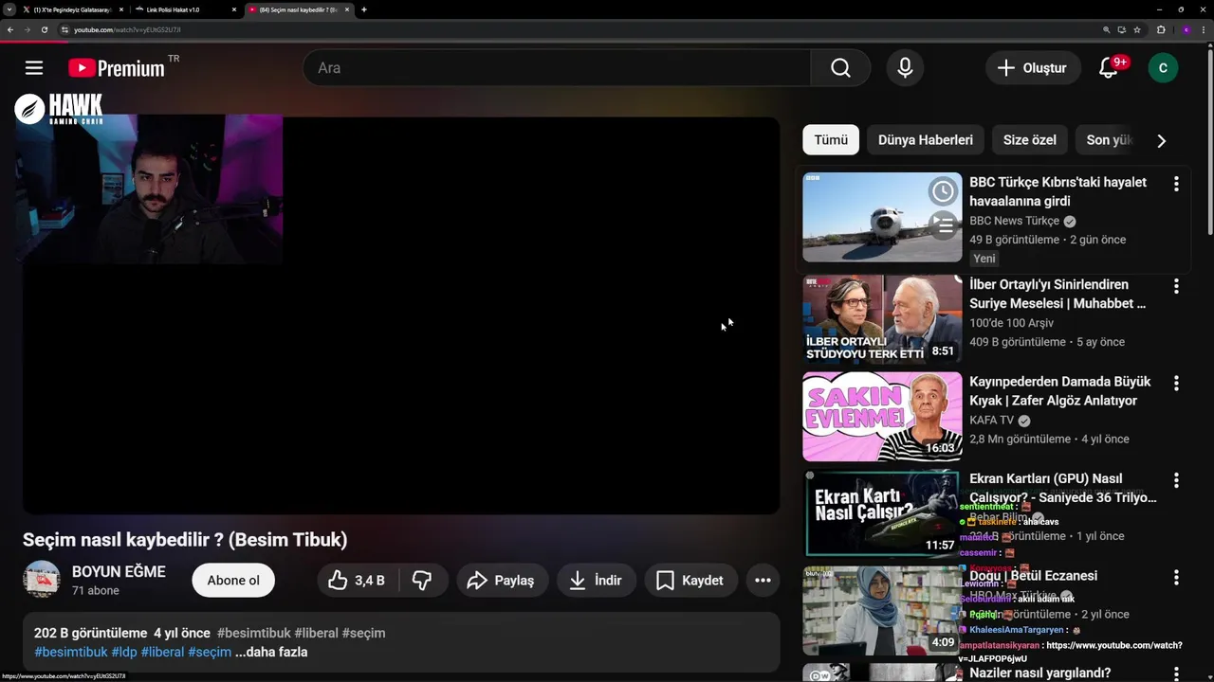Viewport: 1214px width, 682px height.
Task: Click the #ldp hashtag link
Action: click(x=124, y=652)
